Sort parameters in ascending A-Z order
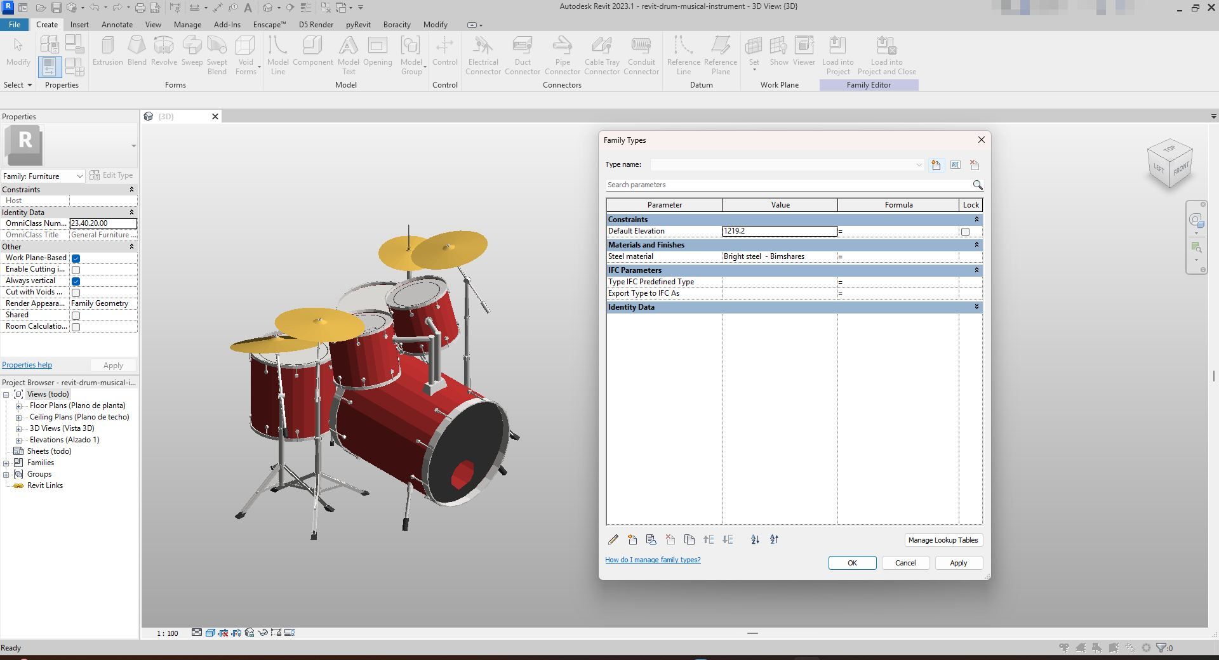This screenshot has width=1219, height=660. pyautogui.click(x=755, y=539)
